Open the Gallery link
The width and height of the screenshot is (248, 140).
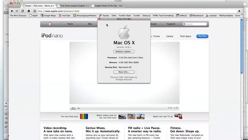(x=170, y=36)
